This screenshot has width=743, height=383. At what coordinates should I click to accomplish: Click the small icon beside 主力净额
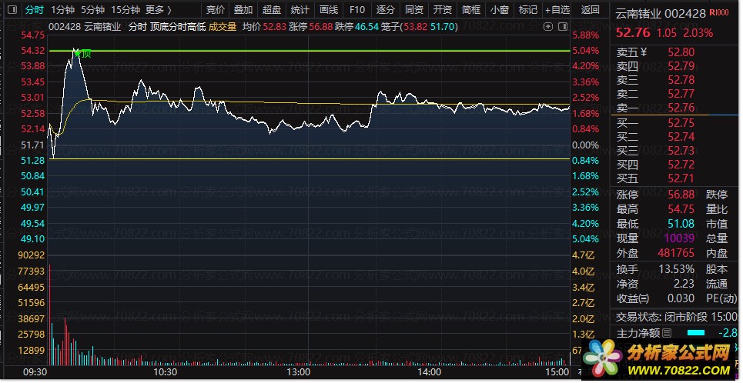coord(667,333)
